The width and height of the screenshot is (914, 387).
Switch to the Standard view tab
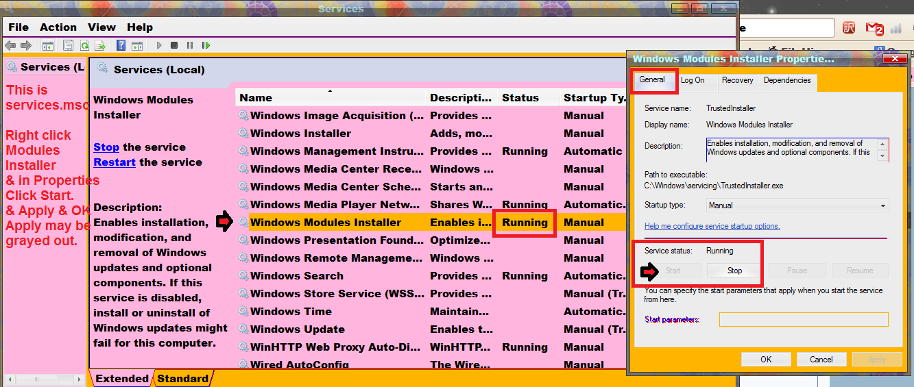(x=182, y=379)
